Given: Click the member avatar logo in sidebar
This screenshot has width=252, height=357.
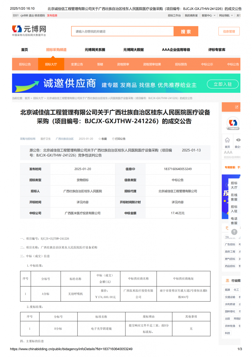Looking at the screenshot, I should pos(233,123).
